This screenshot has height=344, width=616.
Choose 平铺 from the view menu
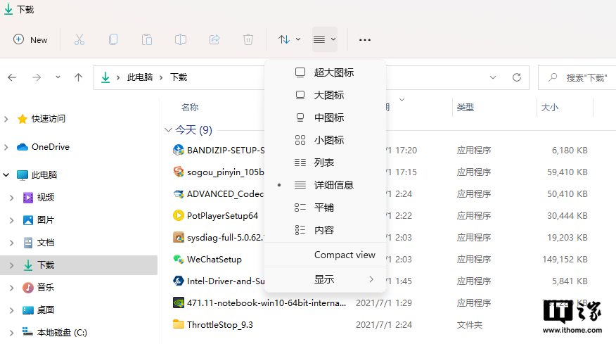point(323,208)
